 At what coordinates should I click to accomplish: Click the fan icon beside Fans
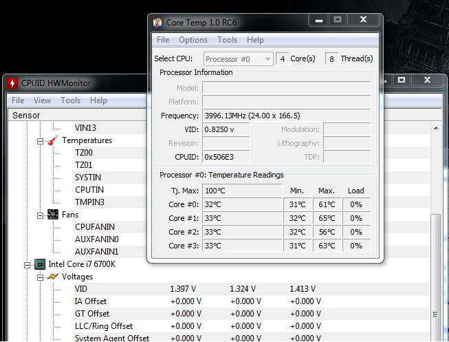53,215
